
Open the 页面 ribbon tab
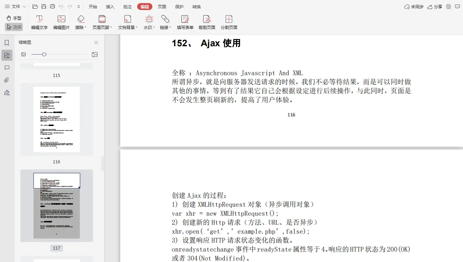tap(162, 6)
